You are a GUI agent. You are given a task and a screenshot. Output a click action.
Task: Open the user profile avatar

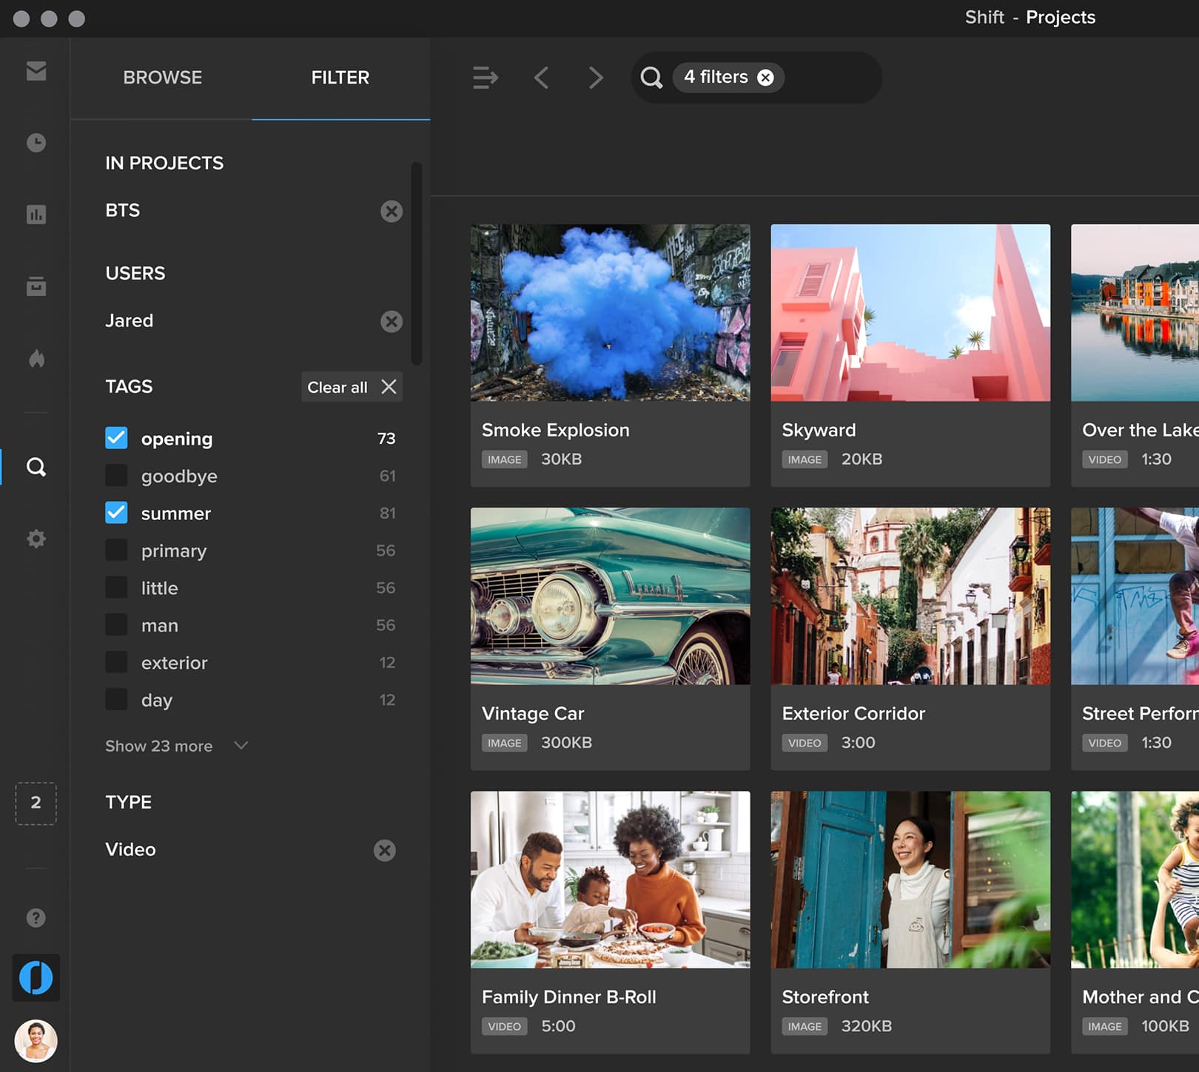pyautogui.click(x=36, y=1041)
